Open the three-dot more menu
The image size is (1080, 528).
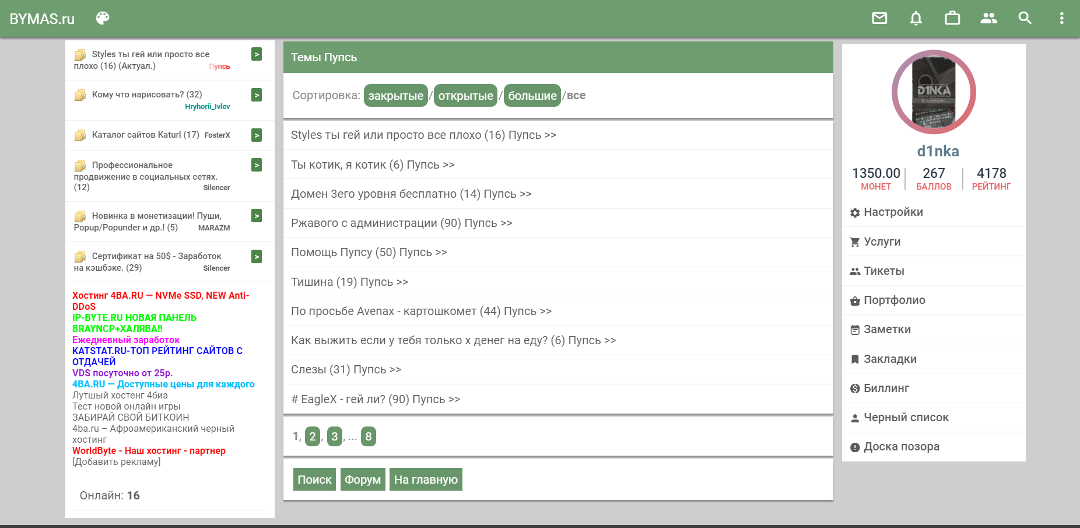coord(1061,19)
